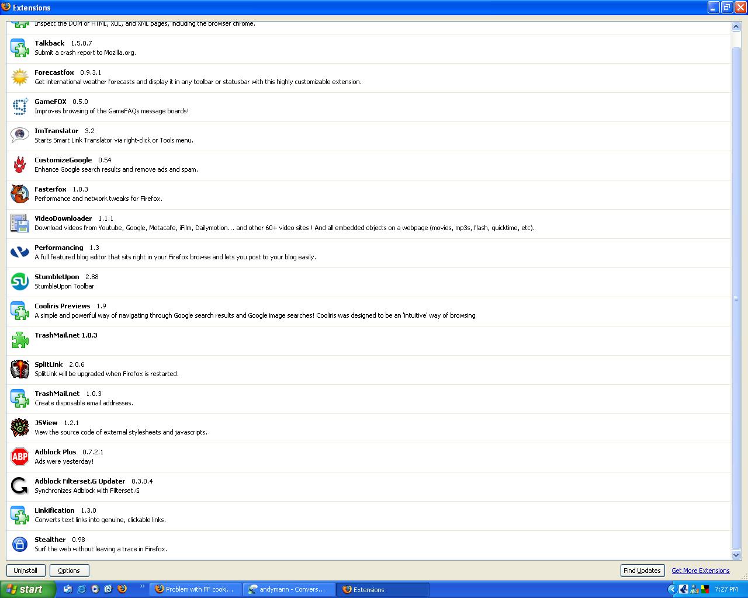Select the Stealther extension name
The width and height of the screenshot is (748, 598).
click(50, 540)
